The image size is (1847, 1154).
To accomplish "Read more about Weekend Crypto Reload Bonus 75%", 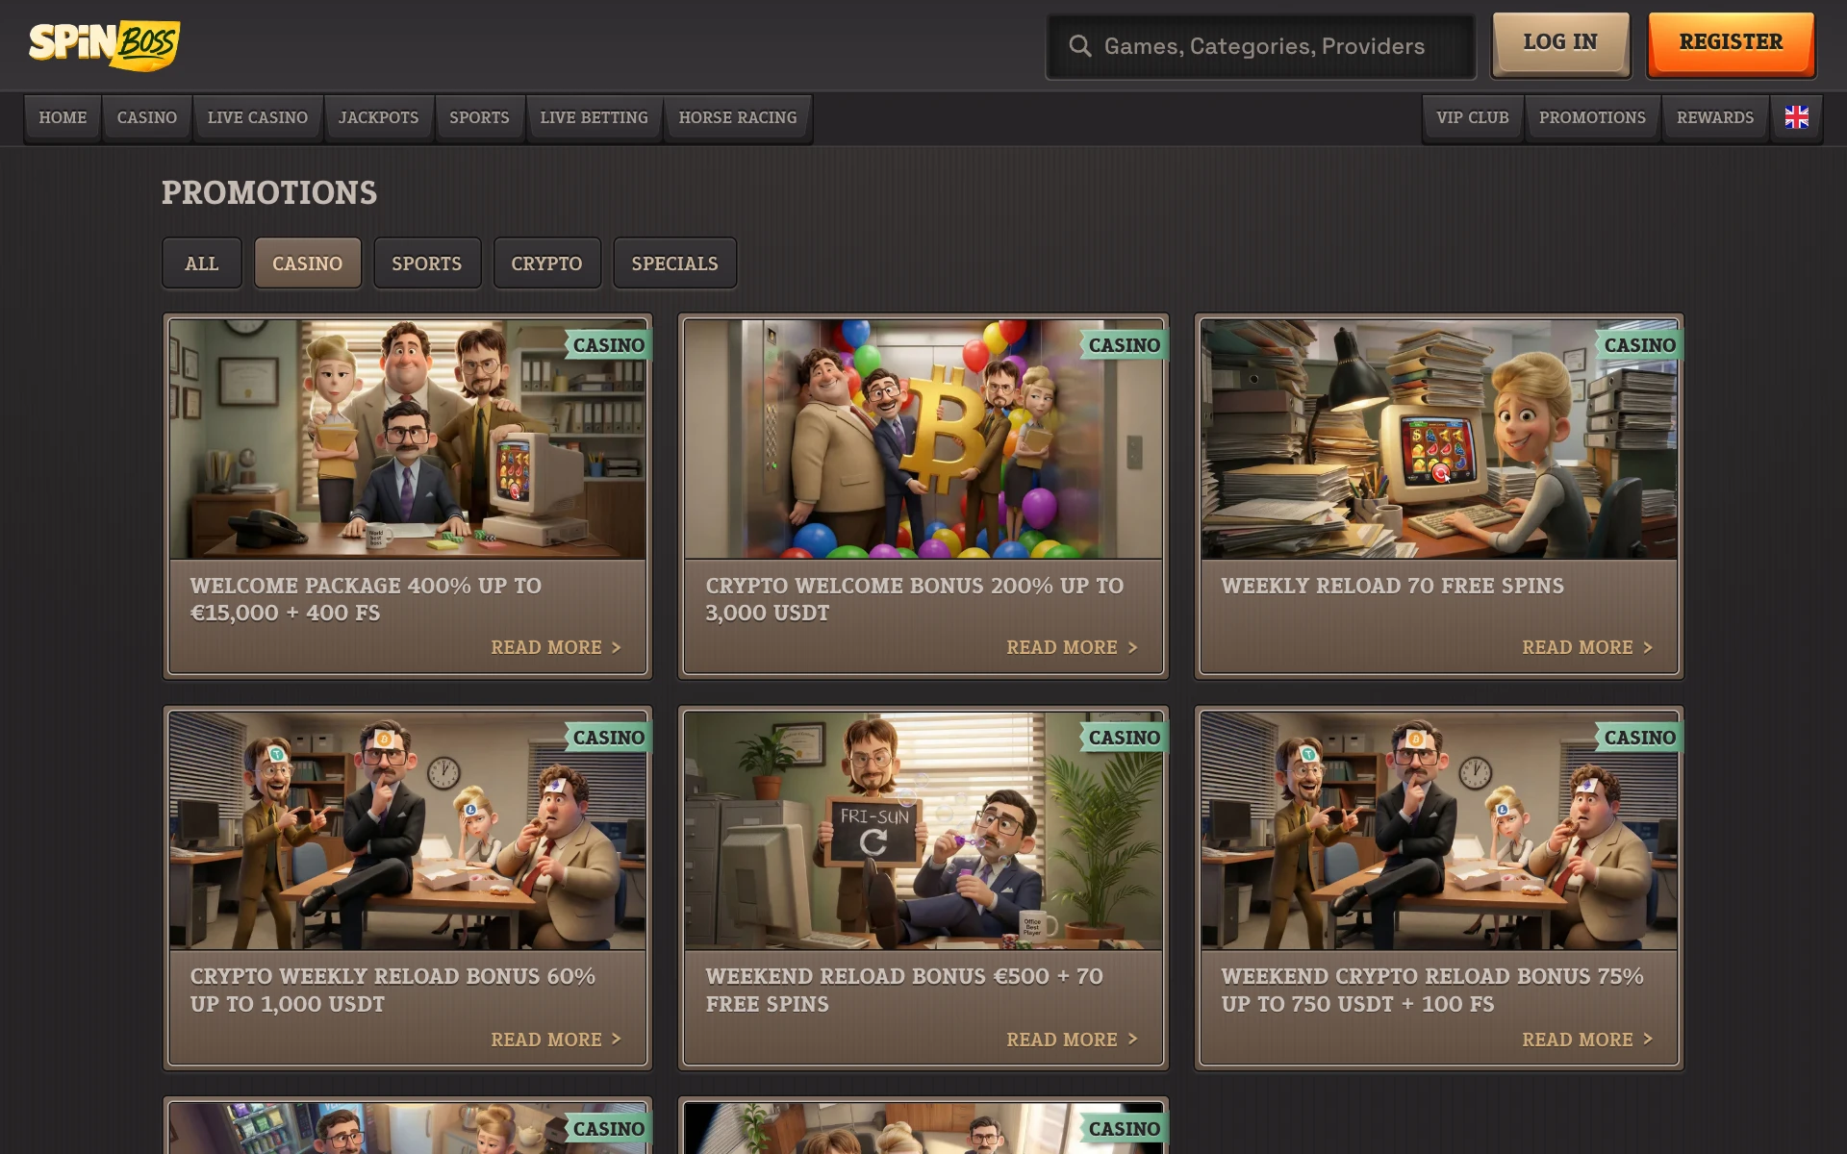I will coord(1587,1040).
